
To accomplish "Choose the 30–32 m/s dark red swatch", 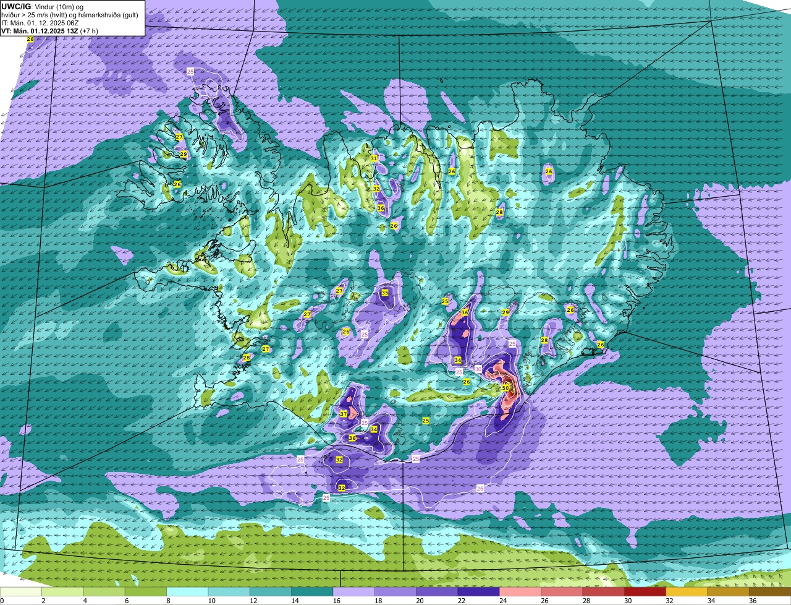I will [646, 591].
